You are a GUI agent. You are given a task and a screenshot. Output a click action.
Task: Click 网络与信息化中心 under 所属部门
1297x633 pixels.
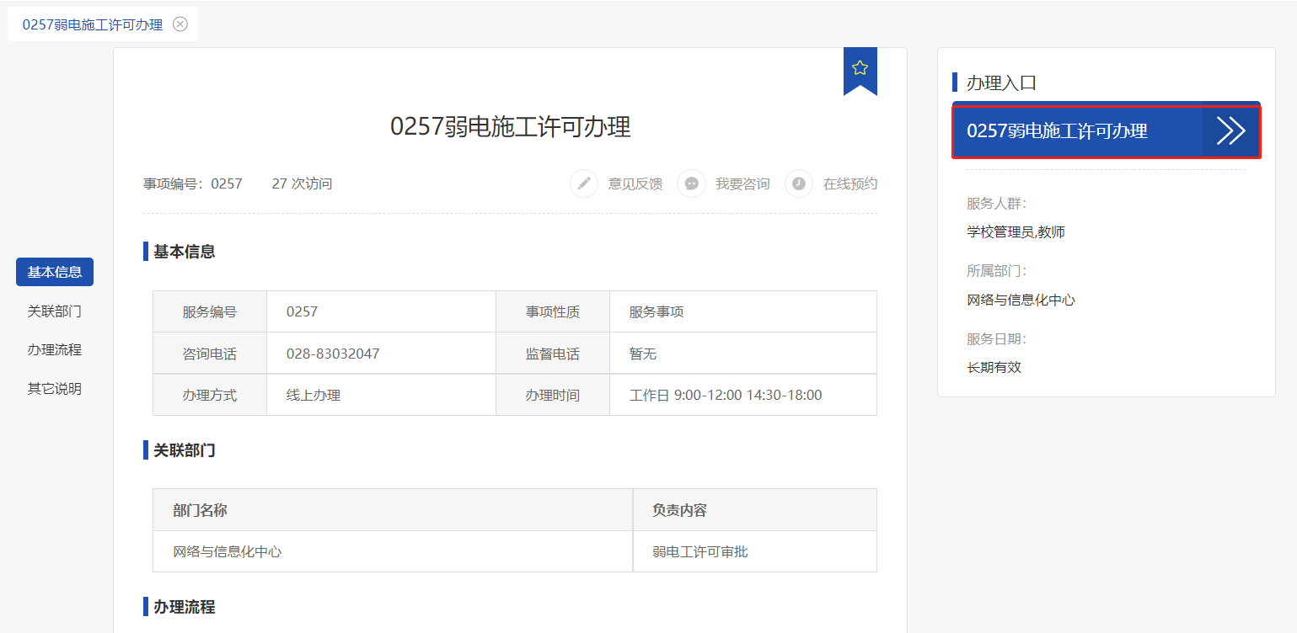click(x=1021, y=300)
